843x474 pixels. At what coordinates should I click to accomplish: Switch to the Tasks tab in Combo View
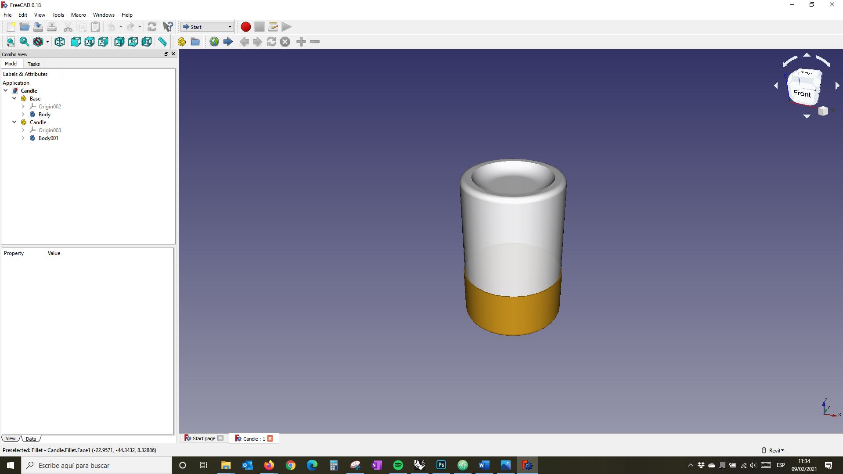coord(33,64)
